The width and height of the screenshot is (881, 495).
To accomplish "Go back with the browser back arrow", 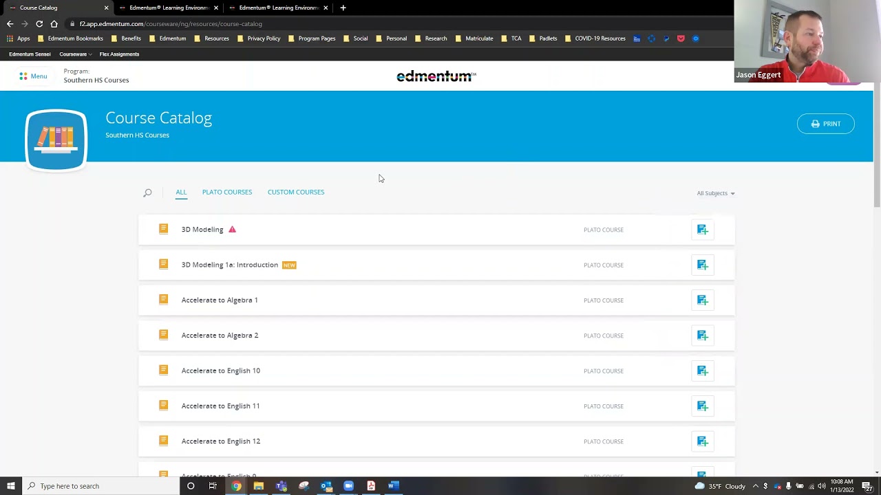I will (10, 23).
